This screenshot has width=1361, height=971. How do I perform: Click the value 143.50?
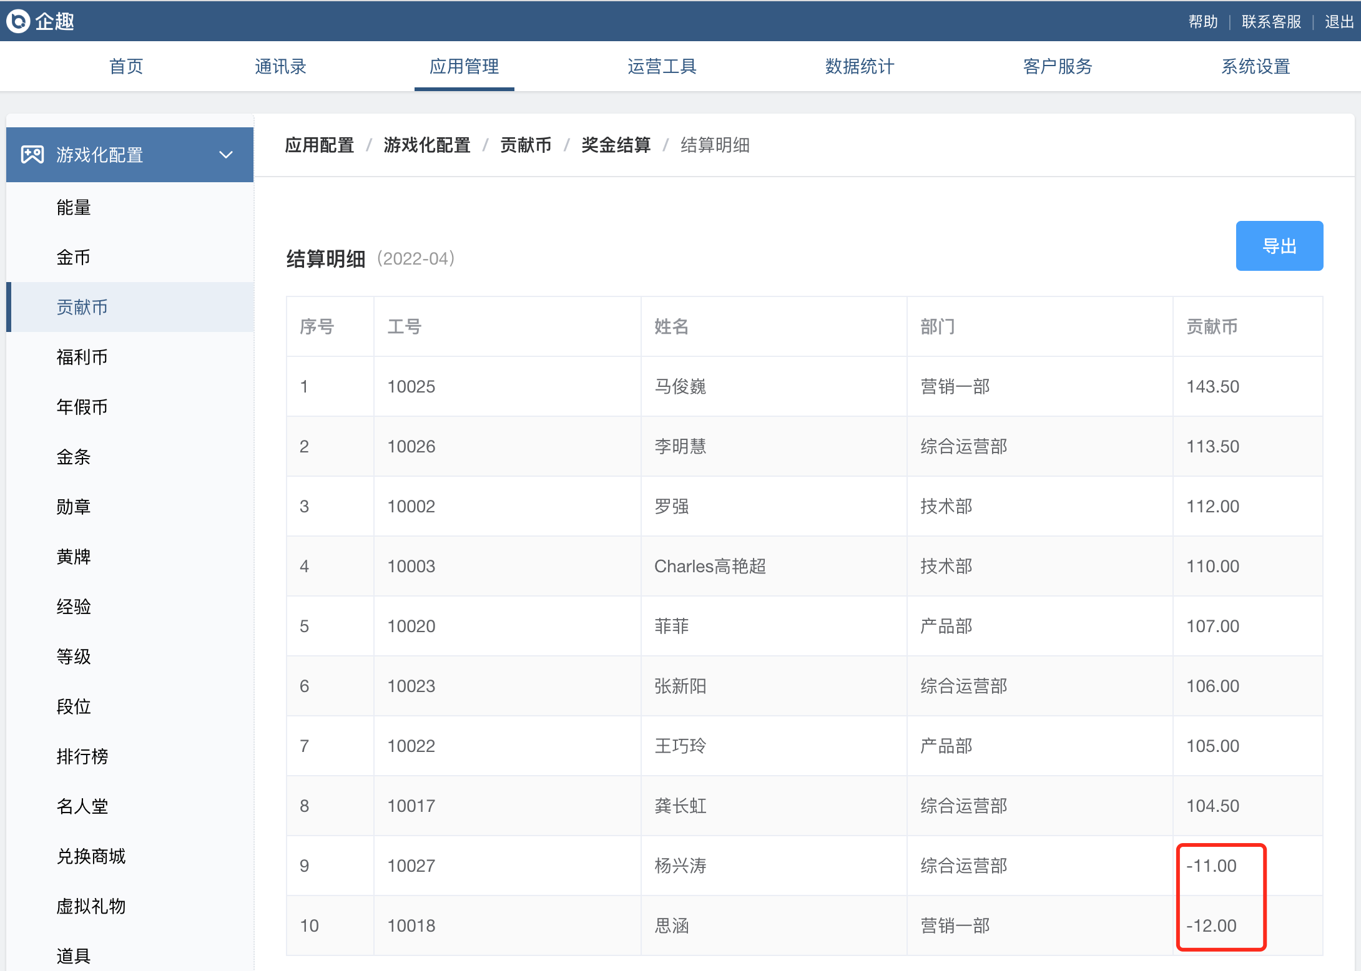[1212, 386]
